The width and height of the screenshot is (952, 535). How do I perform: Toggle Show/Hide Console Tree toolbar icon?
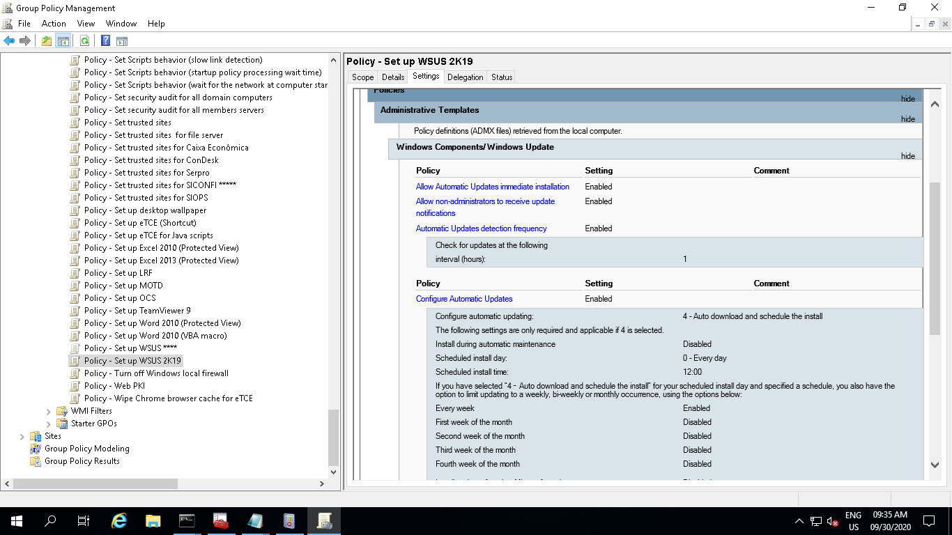[x=63, y=41]
